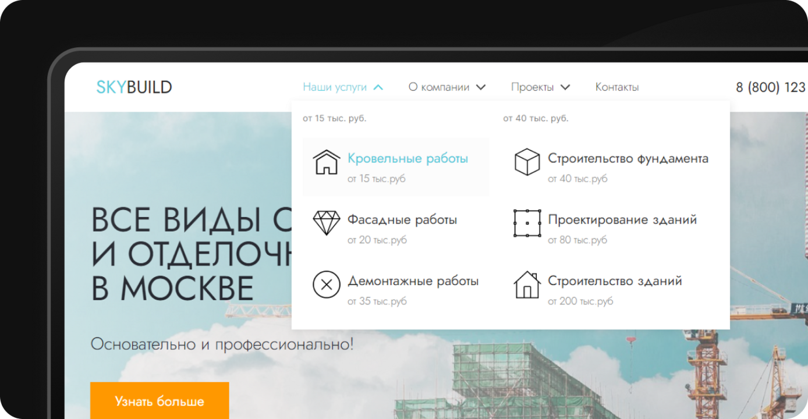Open the О компании menu
The width and height of the screenshot is (808, 419).
tap(439, 87)
